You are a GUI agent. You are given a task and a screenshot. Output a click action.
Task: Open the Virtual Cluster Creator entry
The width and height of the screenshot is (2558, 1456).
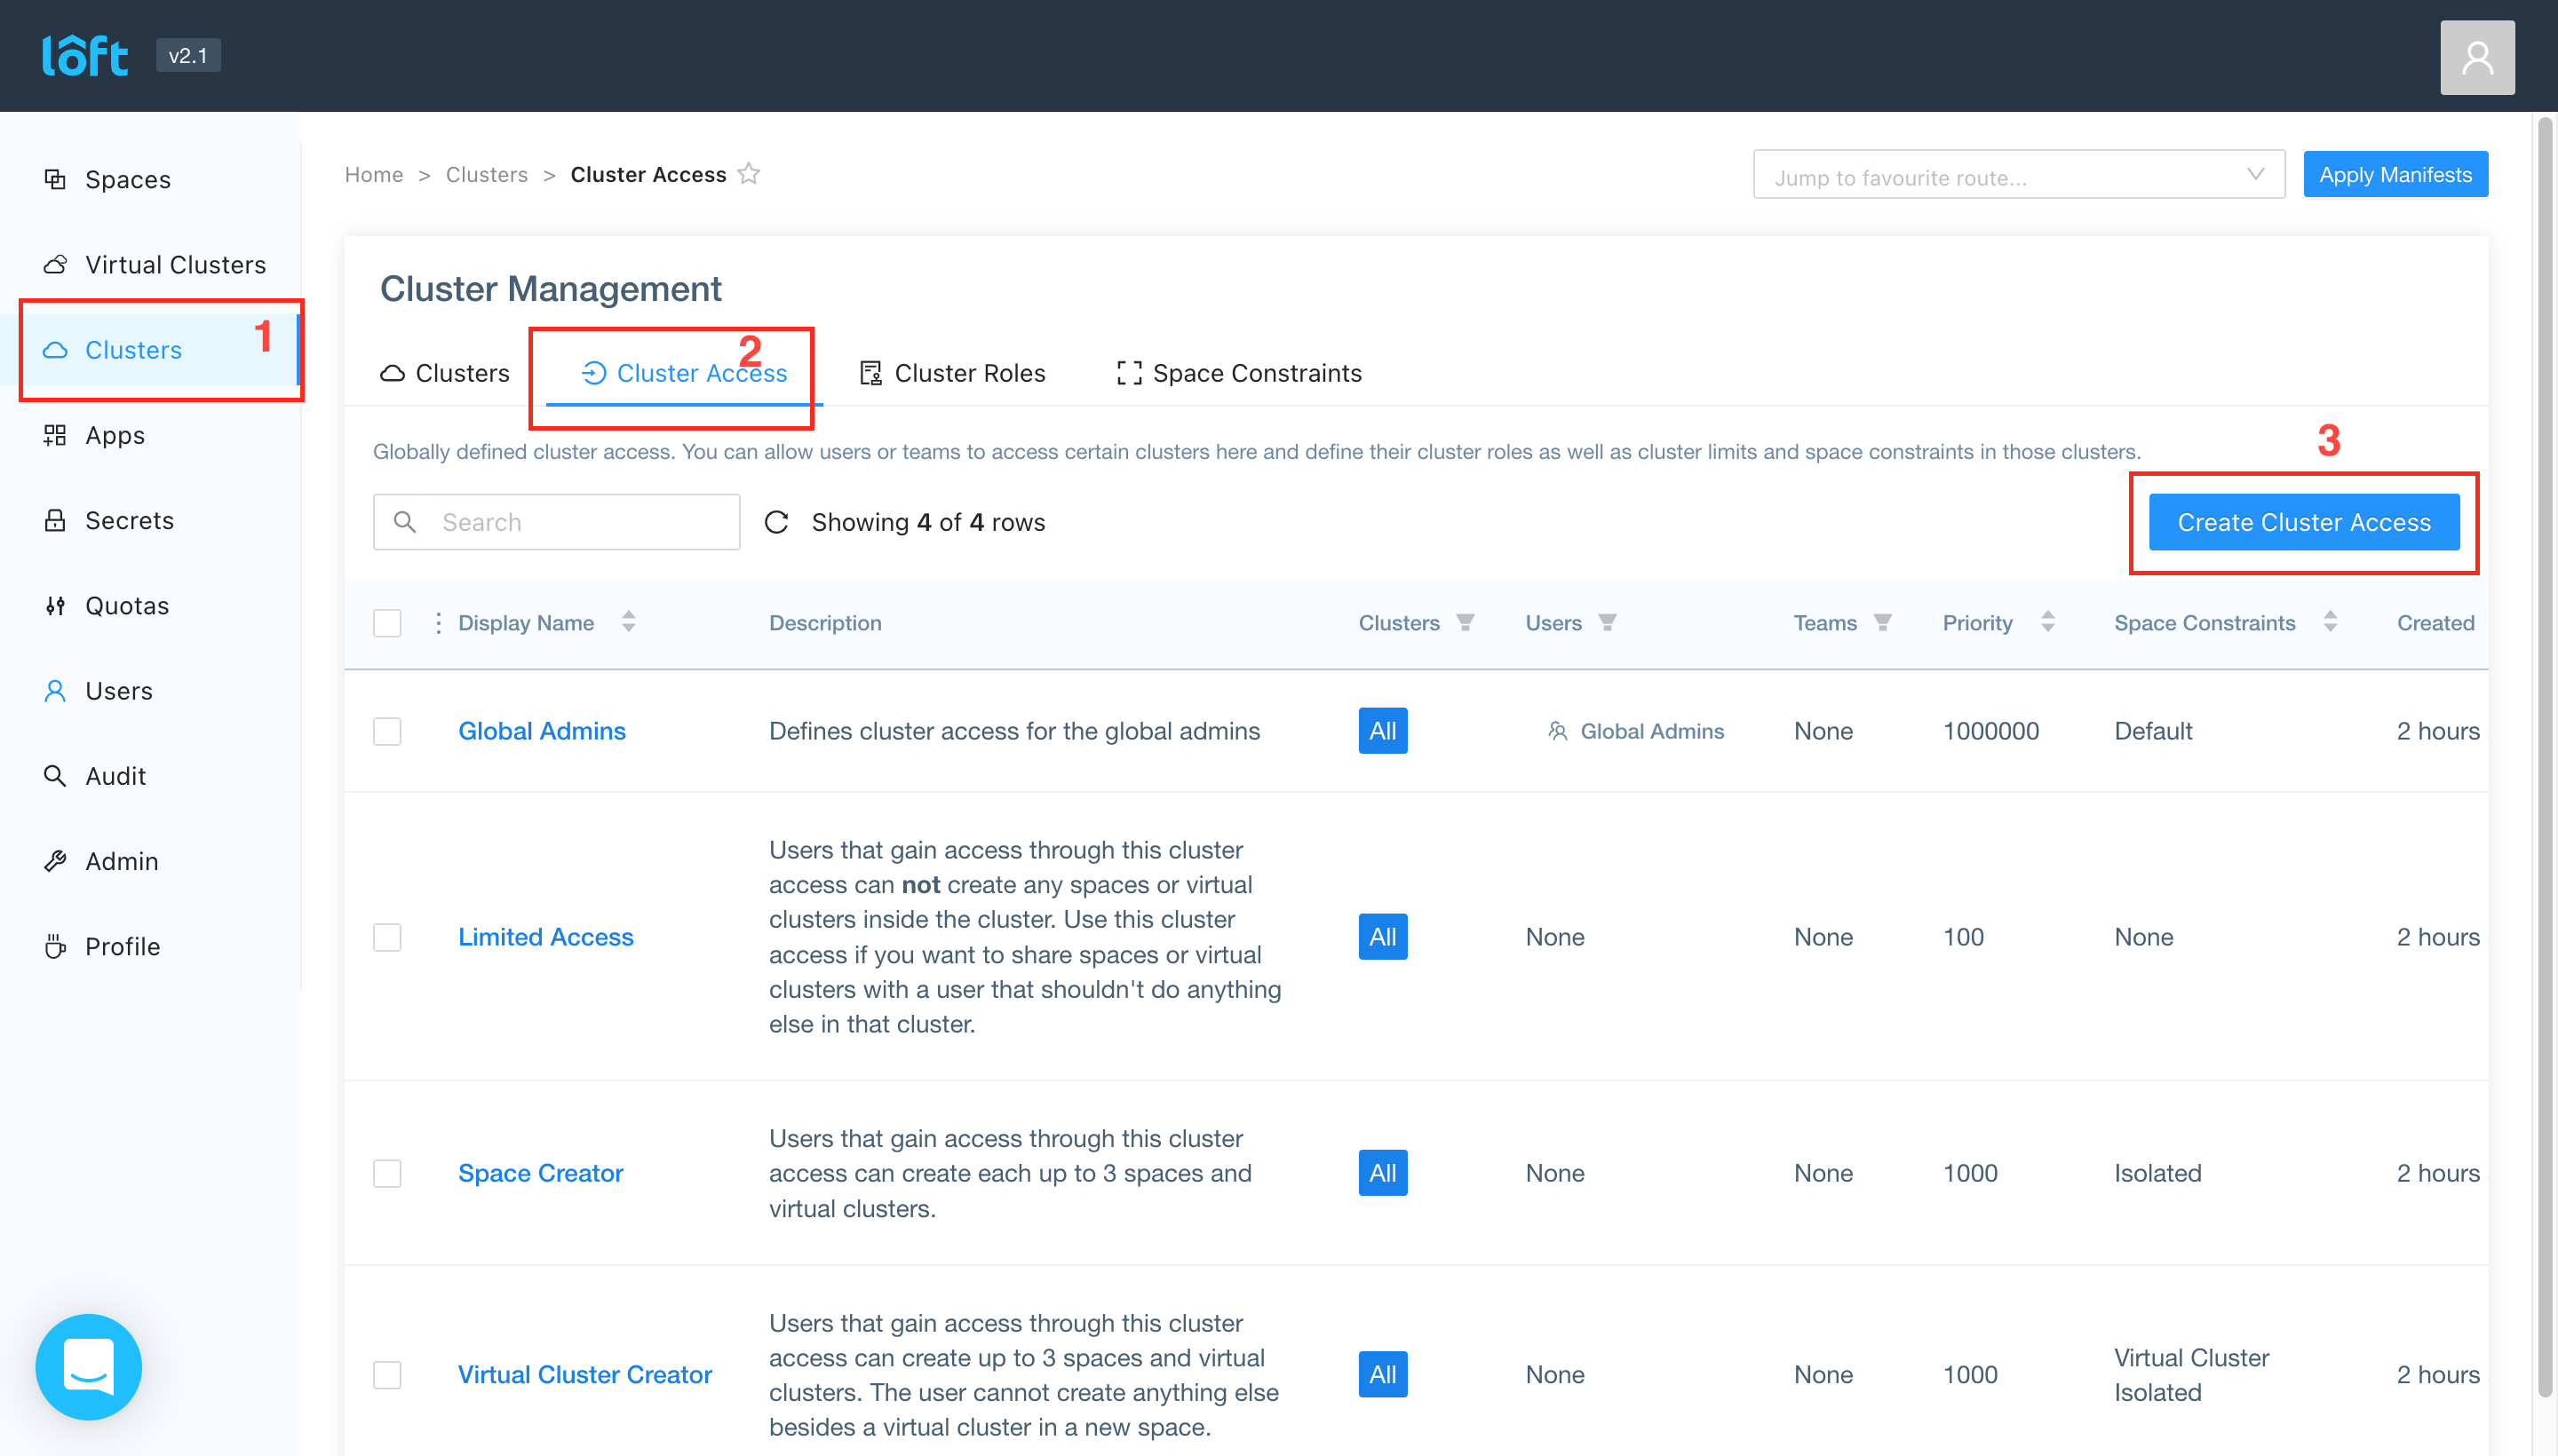tap(584, 1373)
